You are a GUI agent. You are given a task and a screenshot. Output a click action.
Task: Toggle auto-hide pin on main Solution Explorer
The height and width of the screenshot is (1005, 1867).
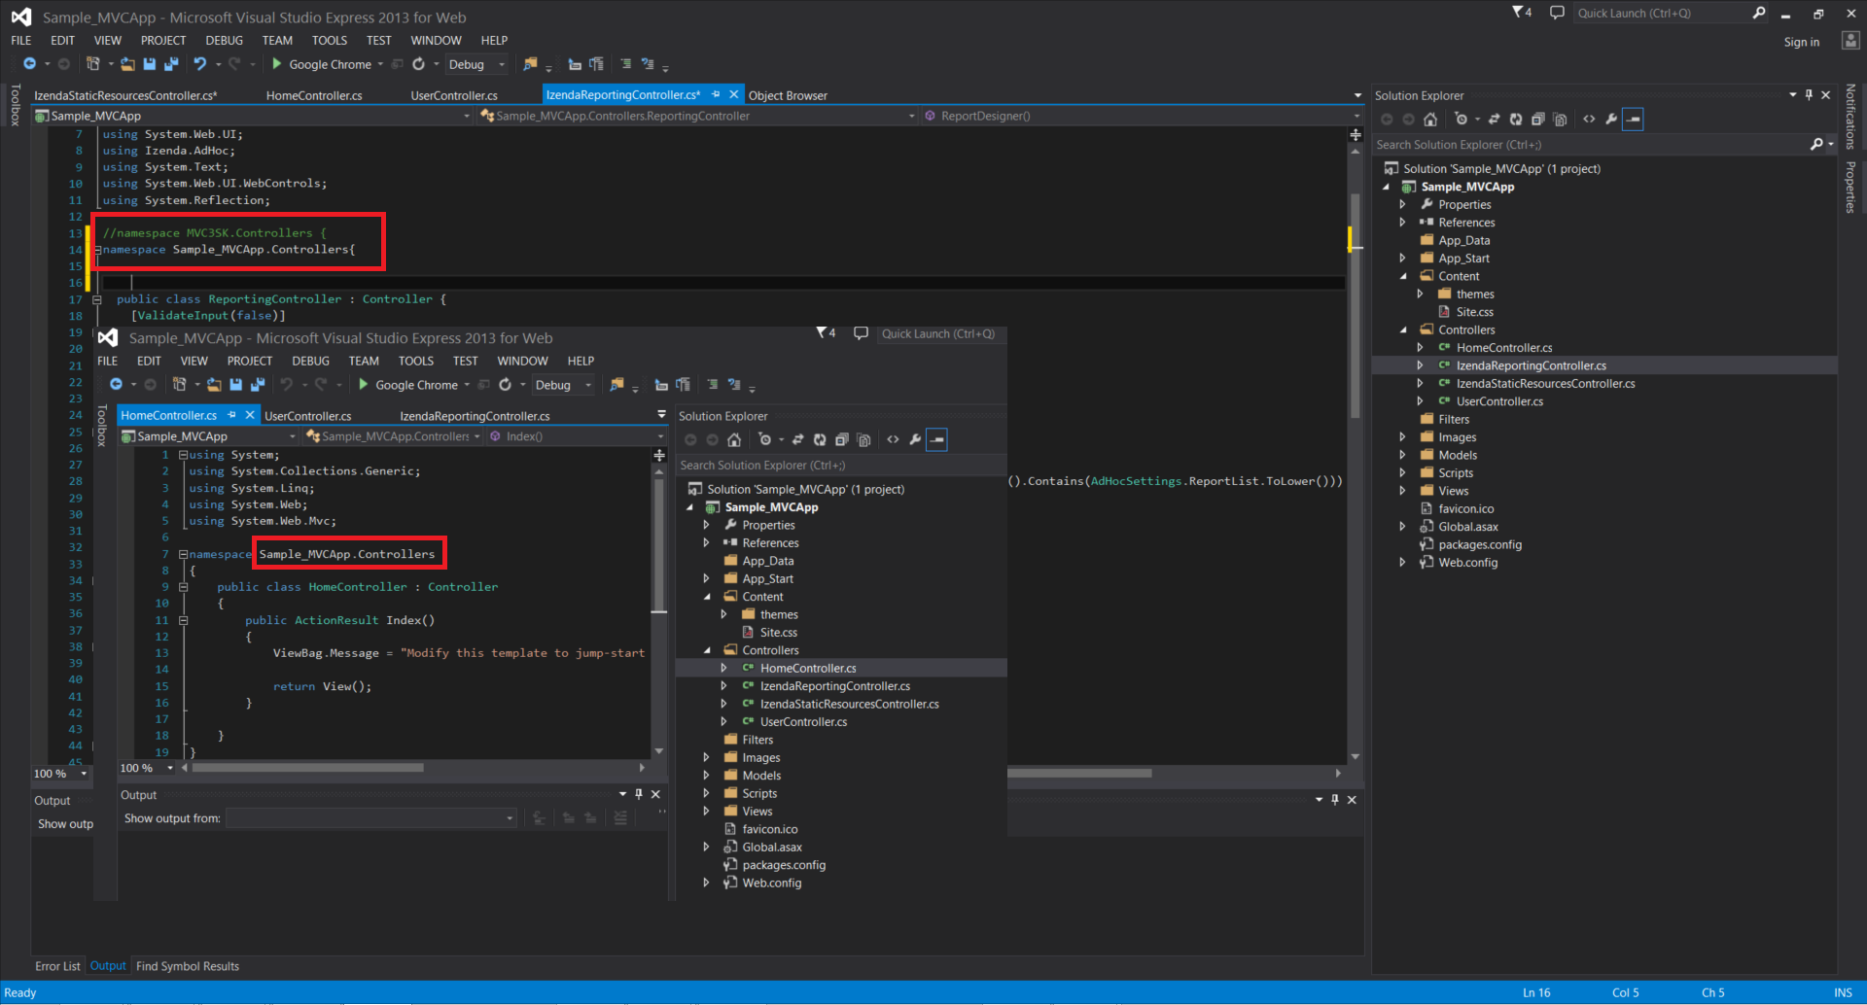(1809, 95)
